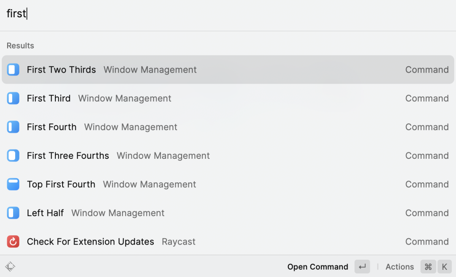This screenshot has width=456, height=277.
Task: Open the Actions menu
Action: [399, 266]
